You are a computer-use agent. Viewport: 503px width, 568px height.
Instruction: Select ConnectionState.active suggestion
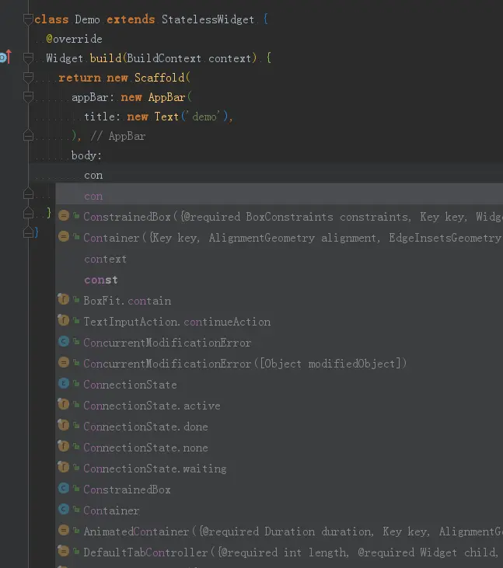point(279,406)
